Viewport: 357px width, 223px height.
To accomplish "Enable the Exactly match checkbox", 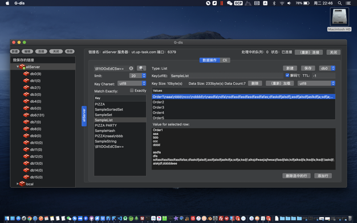I will (132, 91).
